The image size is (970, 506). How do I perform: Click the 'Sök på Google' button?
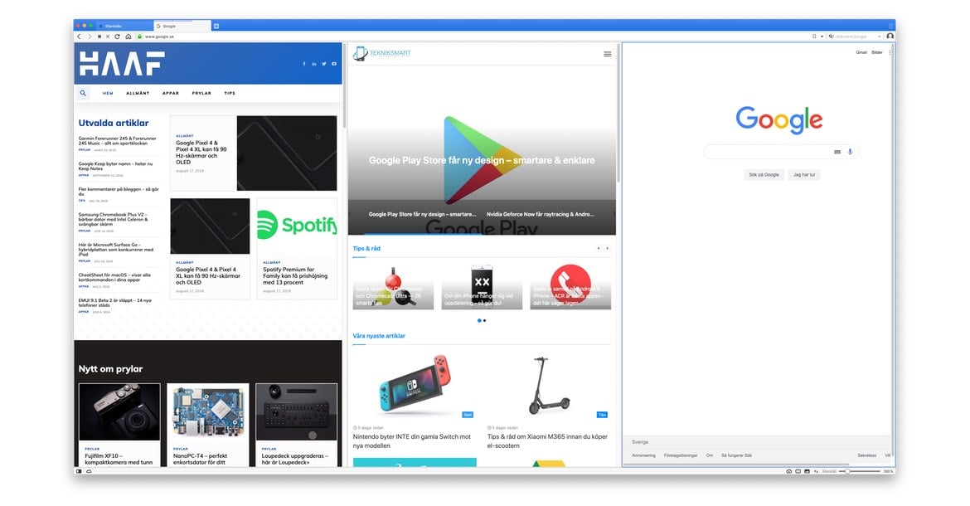764,175
